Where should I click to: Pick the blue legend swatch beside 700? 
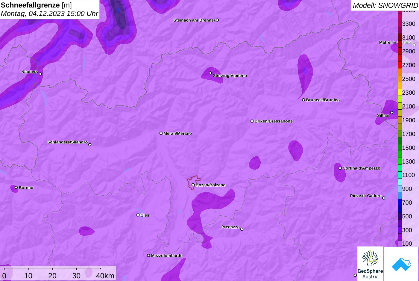pos(400,203)
